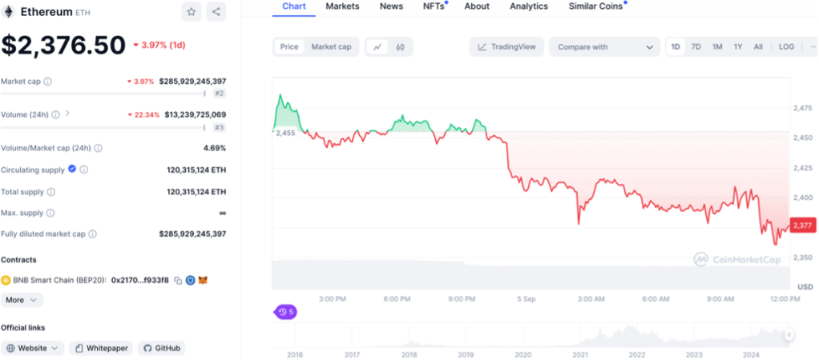Toggle chart to Market cap view

click(331, 47)
